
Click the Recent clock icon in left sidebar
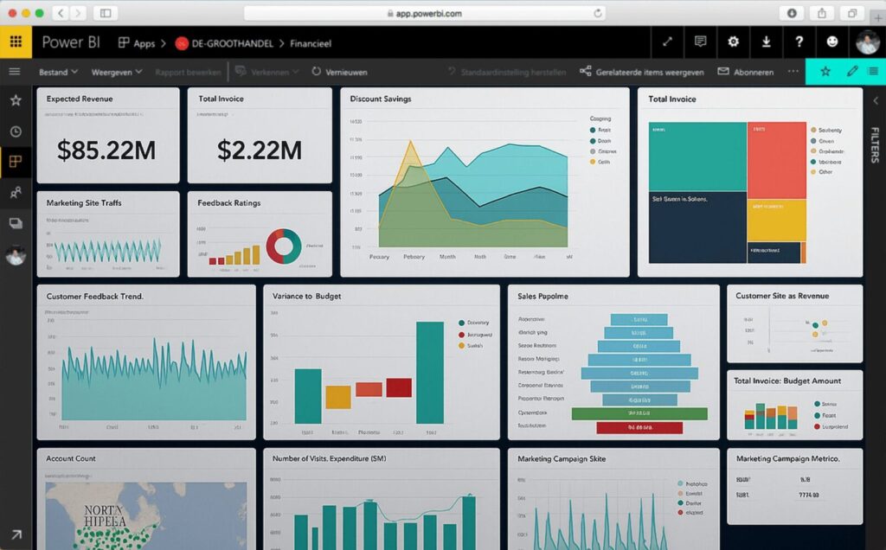point(14,131)
